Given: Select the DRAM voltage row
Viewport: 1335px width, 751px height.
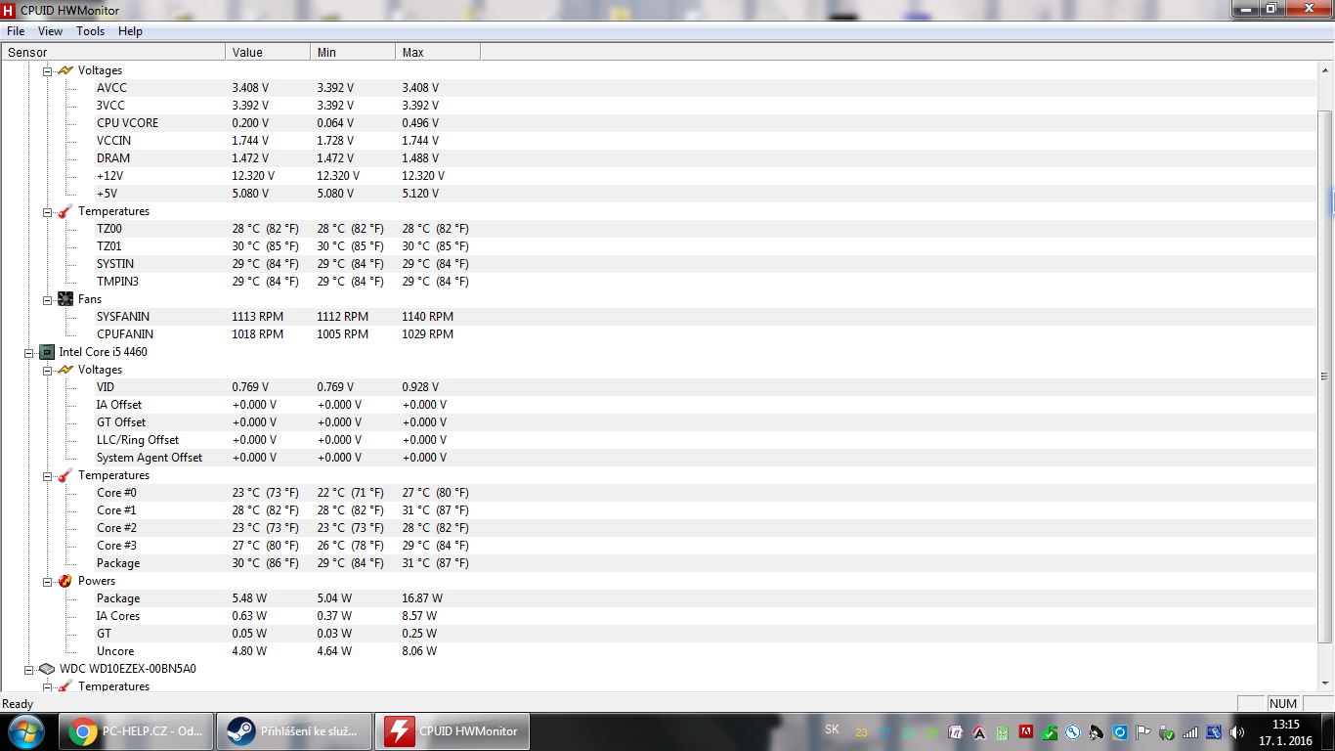Looking at the screenshot, I should click(660, 158).
